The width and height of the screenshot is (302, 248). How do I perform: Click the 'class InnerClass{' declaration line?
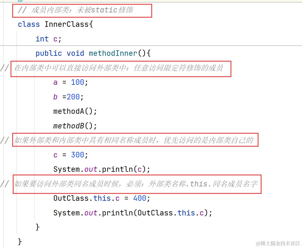pos(55,24)
